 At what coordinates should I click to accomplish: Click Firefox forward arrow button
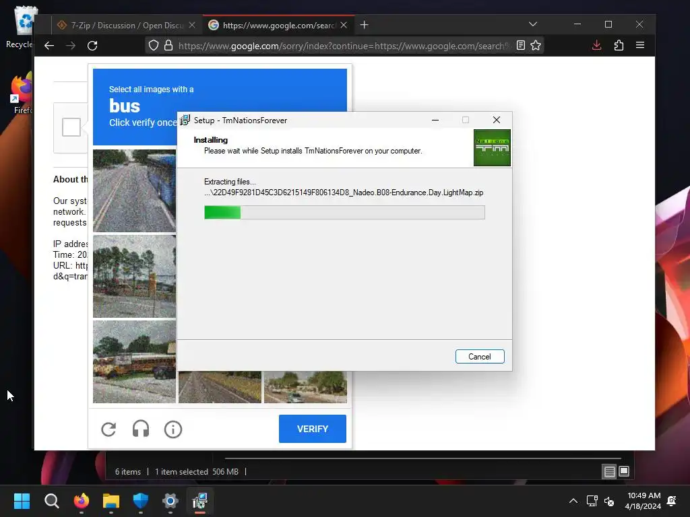point(70,45)
